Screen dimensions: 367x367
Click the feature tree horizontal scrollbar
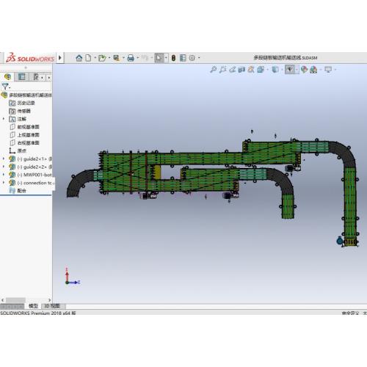(x=15, y=300)
